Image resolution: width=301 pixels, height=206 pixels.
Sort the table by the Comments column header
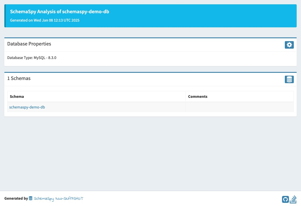(x=198, y=96)
